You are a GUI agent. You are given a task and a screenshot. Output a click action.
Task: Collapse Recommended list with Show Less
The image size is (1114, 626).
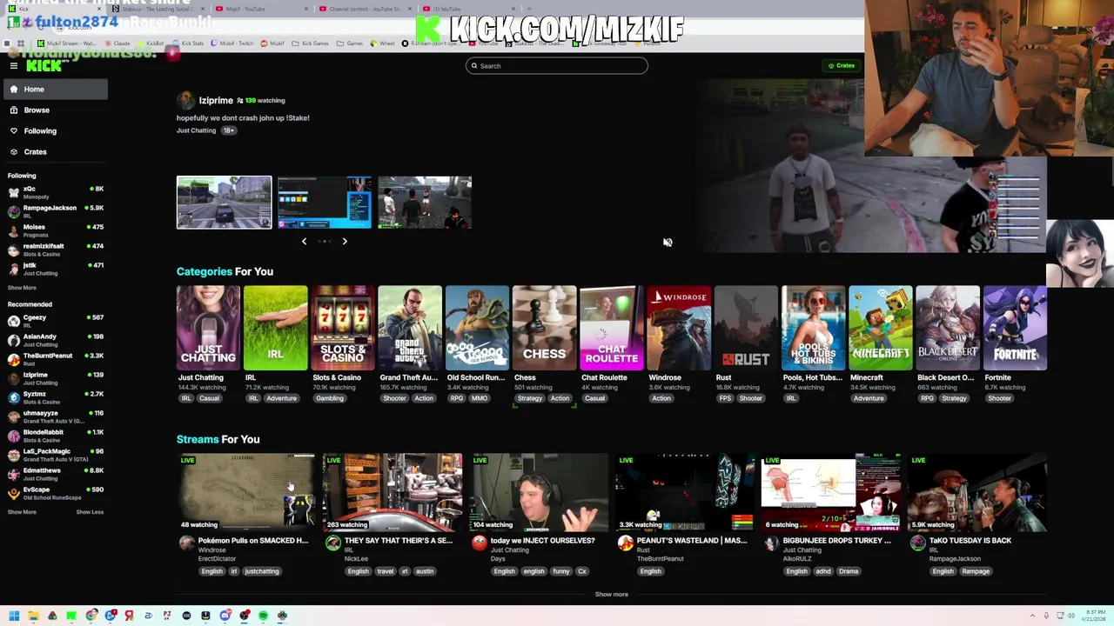[x=90, y=512]
